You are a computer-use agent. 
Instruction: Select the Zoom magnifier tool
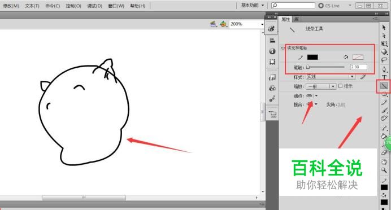click(x=384, y=170)
